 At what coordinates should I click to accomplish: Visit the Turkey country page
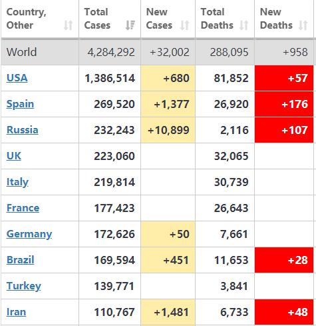(x=24, y=286)
